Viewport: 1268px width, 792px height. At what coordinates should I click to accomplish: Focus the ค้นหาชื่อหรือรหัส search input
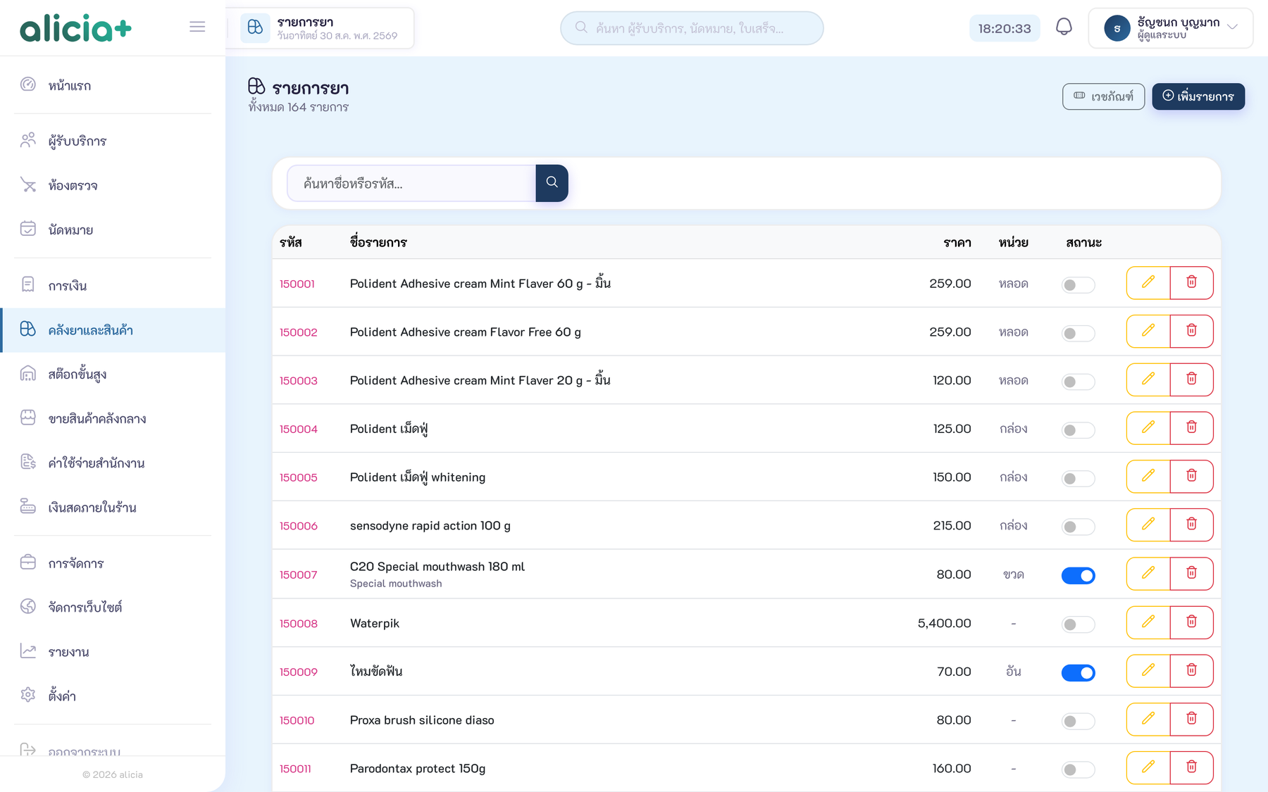click(411, 183)
